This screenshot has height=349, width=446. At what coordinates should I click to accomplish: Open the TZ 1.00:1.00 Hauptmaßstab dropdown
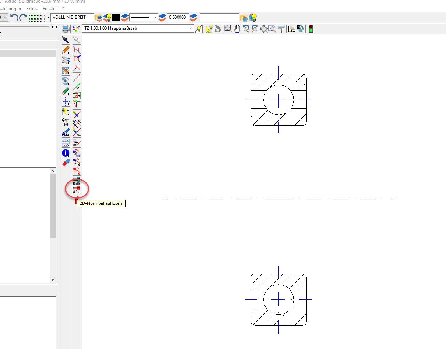(191, 29)
